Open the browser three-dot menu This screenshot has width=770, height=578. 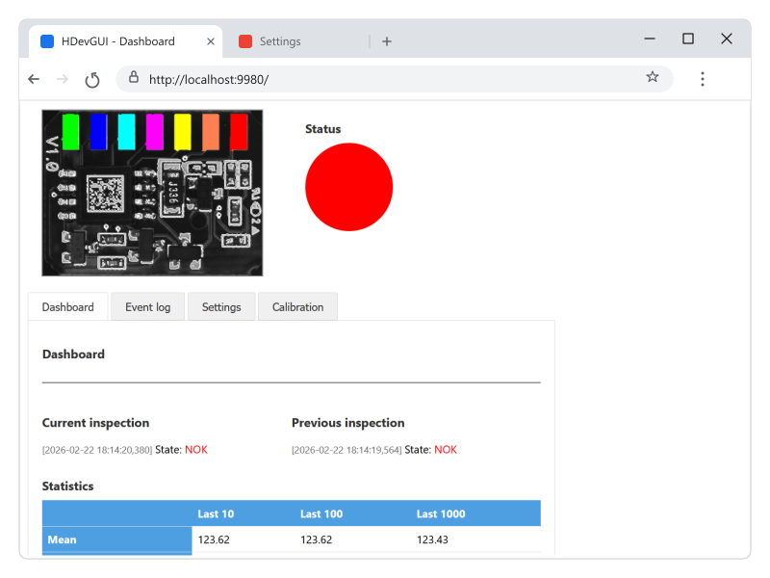coord(703,79)
